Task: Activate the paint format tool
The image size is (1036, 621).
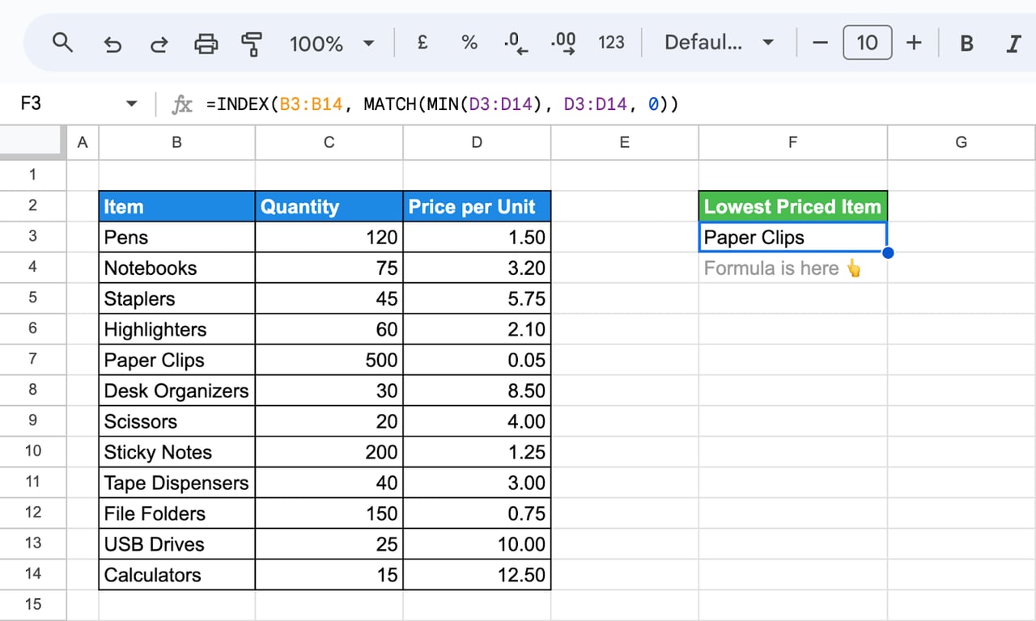Action: 253,44
